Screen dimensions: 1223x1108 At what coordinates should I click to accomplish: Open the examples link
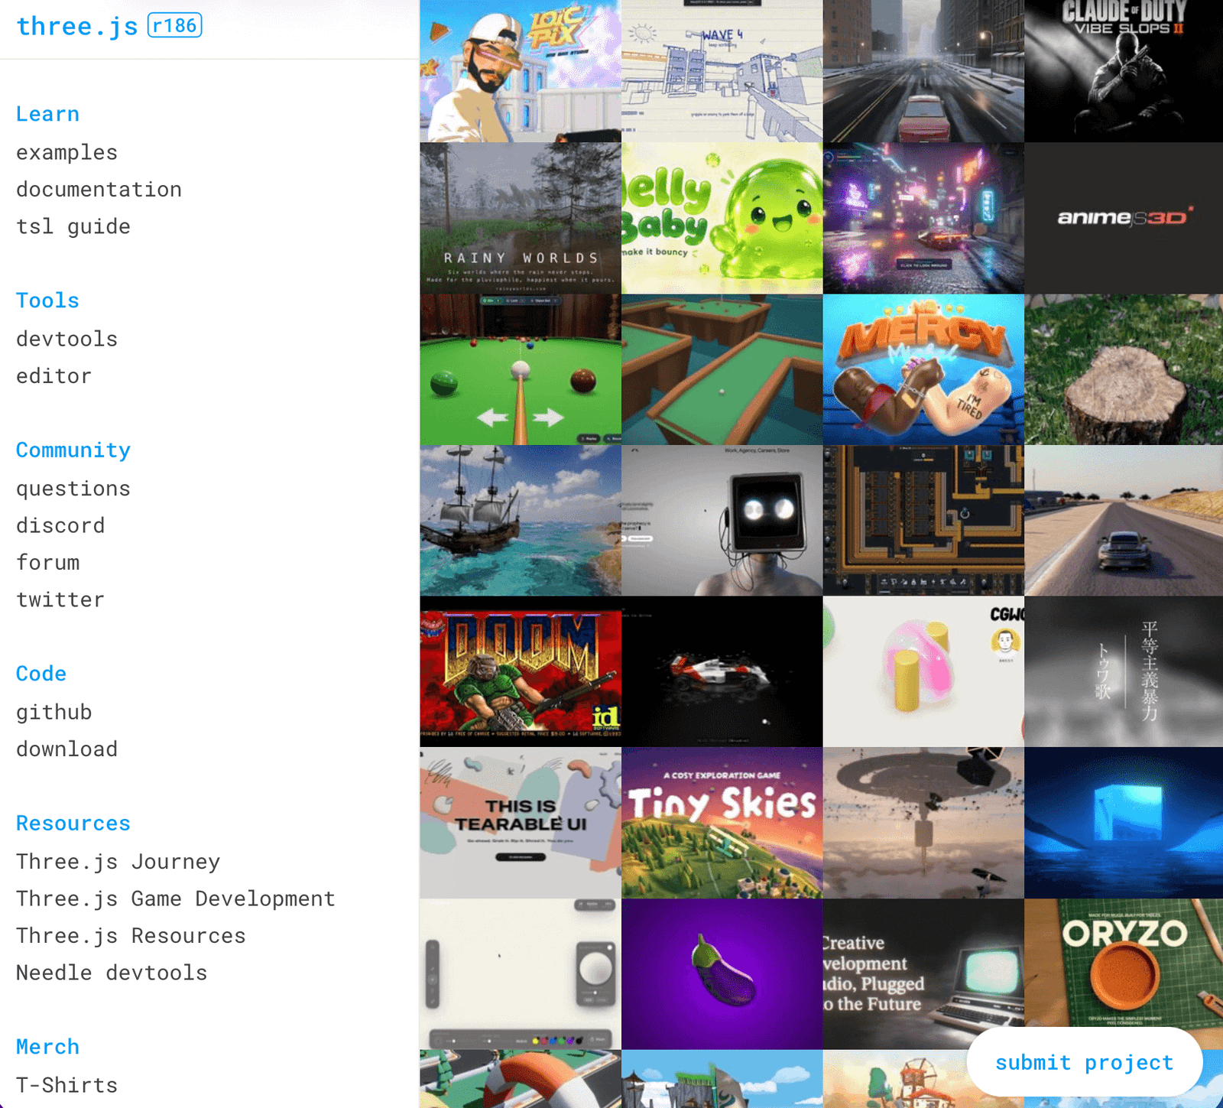[x=67, y=152]
